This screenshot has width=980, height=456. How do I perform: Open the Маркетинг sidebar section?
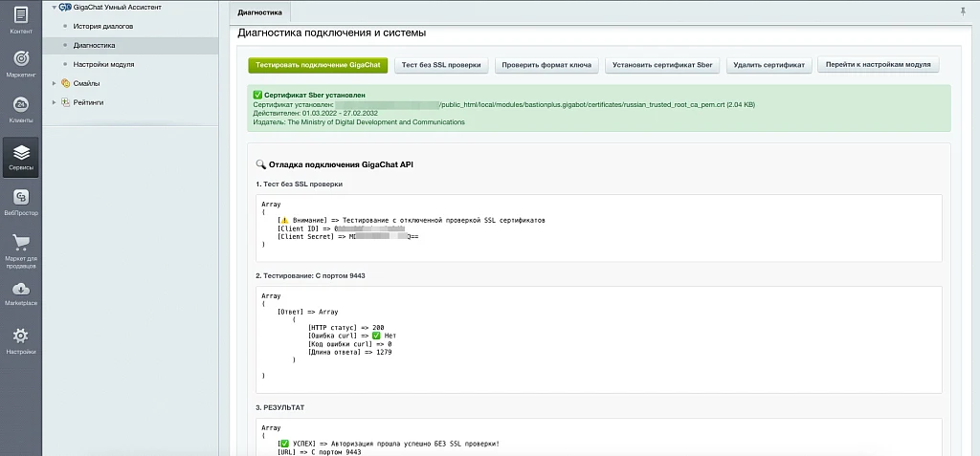tap(21, 64)
